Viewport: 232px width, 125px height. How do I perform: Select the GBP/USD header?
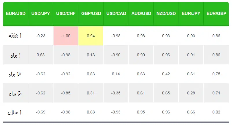(91, 14)
